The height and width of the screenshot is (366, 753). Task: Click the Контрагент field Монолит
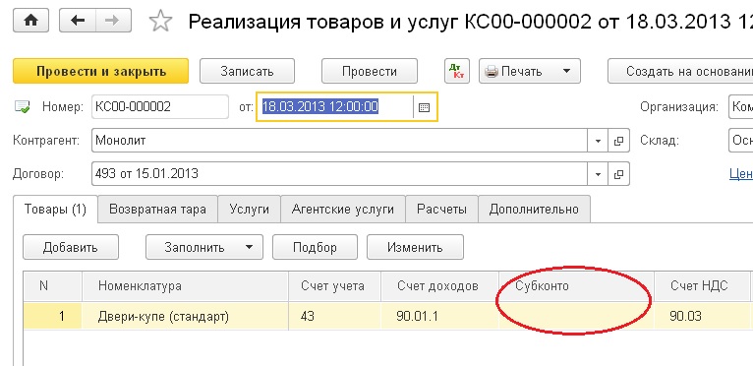click(x=339, y=141)
